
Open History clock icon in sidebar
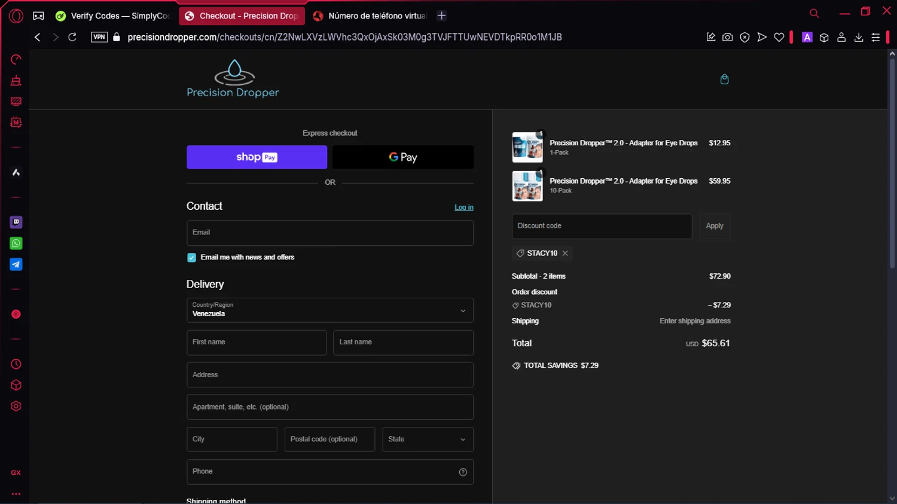point(16,364)
